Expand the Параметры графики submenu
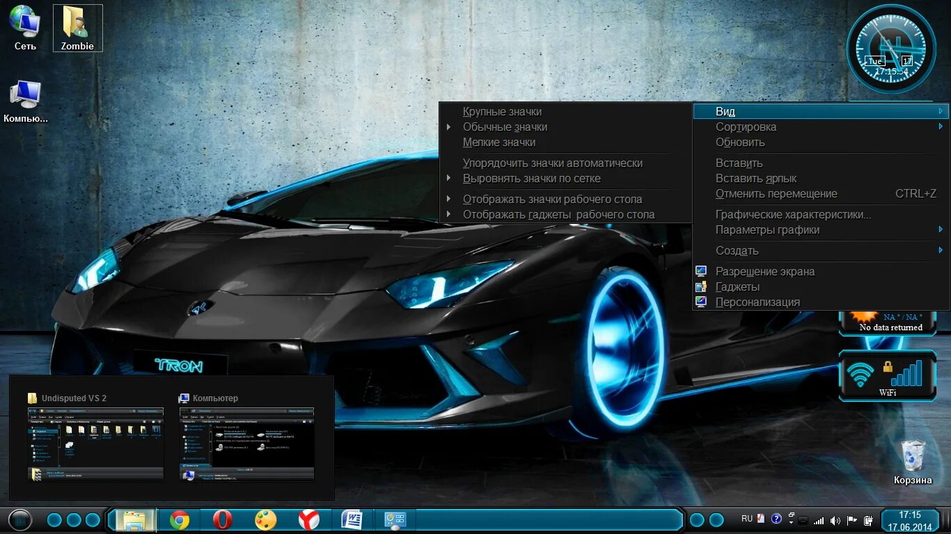This screenshot has height=534, width=951. [x=822, y=229]
